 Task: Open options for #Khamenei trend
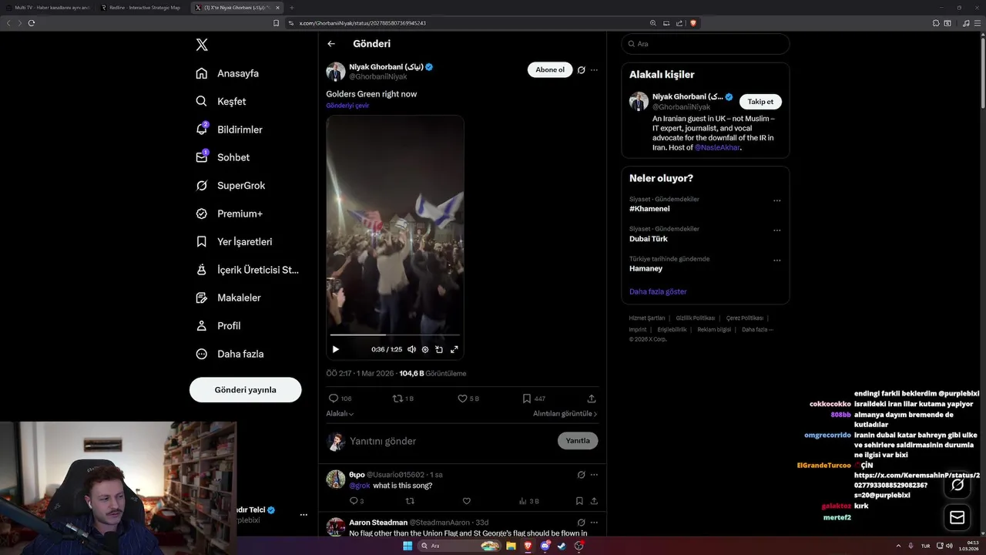coord(776,200)
